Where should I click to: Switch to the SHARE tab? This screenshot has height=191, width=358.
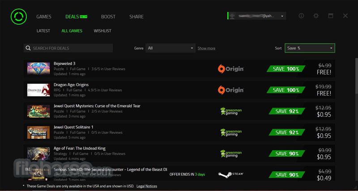136,17
